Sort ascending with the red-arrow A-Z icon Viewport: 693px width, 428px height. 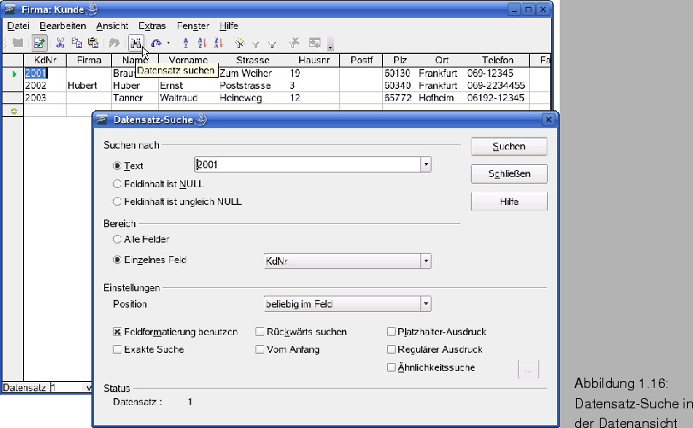[x=202, y=43]
